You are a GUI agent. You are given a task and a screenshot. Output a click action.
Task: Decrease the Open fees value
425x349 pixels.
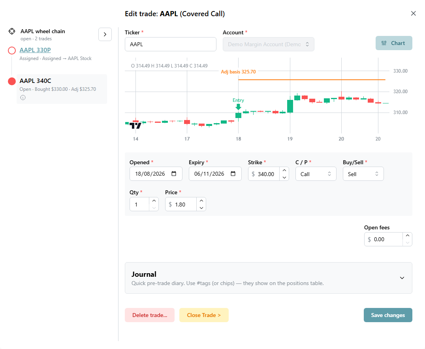coord(407,242)
